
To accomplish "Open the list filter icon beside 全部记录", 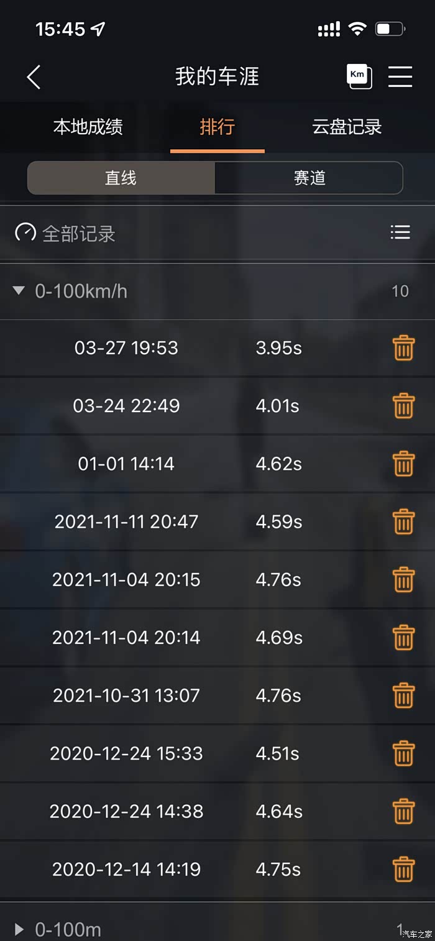I will (400, 232).
